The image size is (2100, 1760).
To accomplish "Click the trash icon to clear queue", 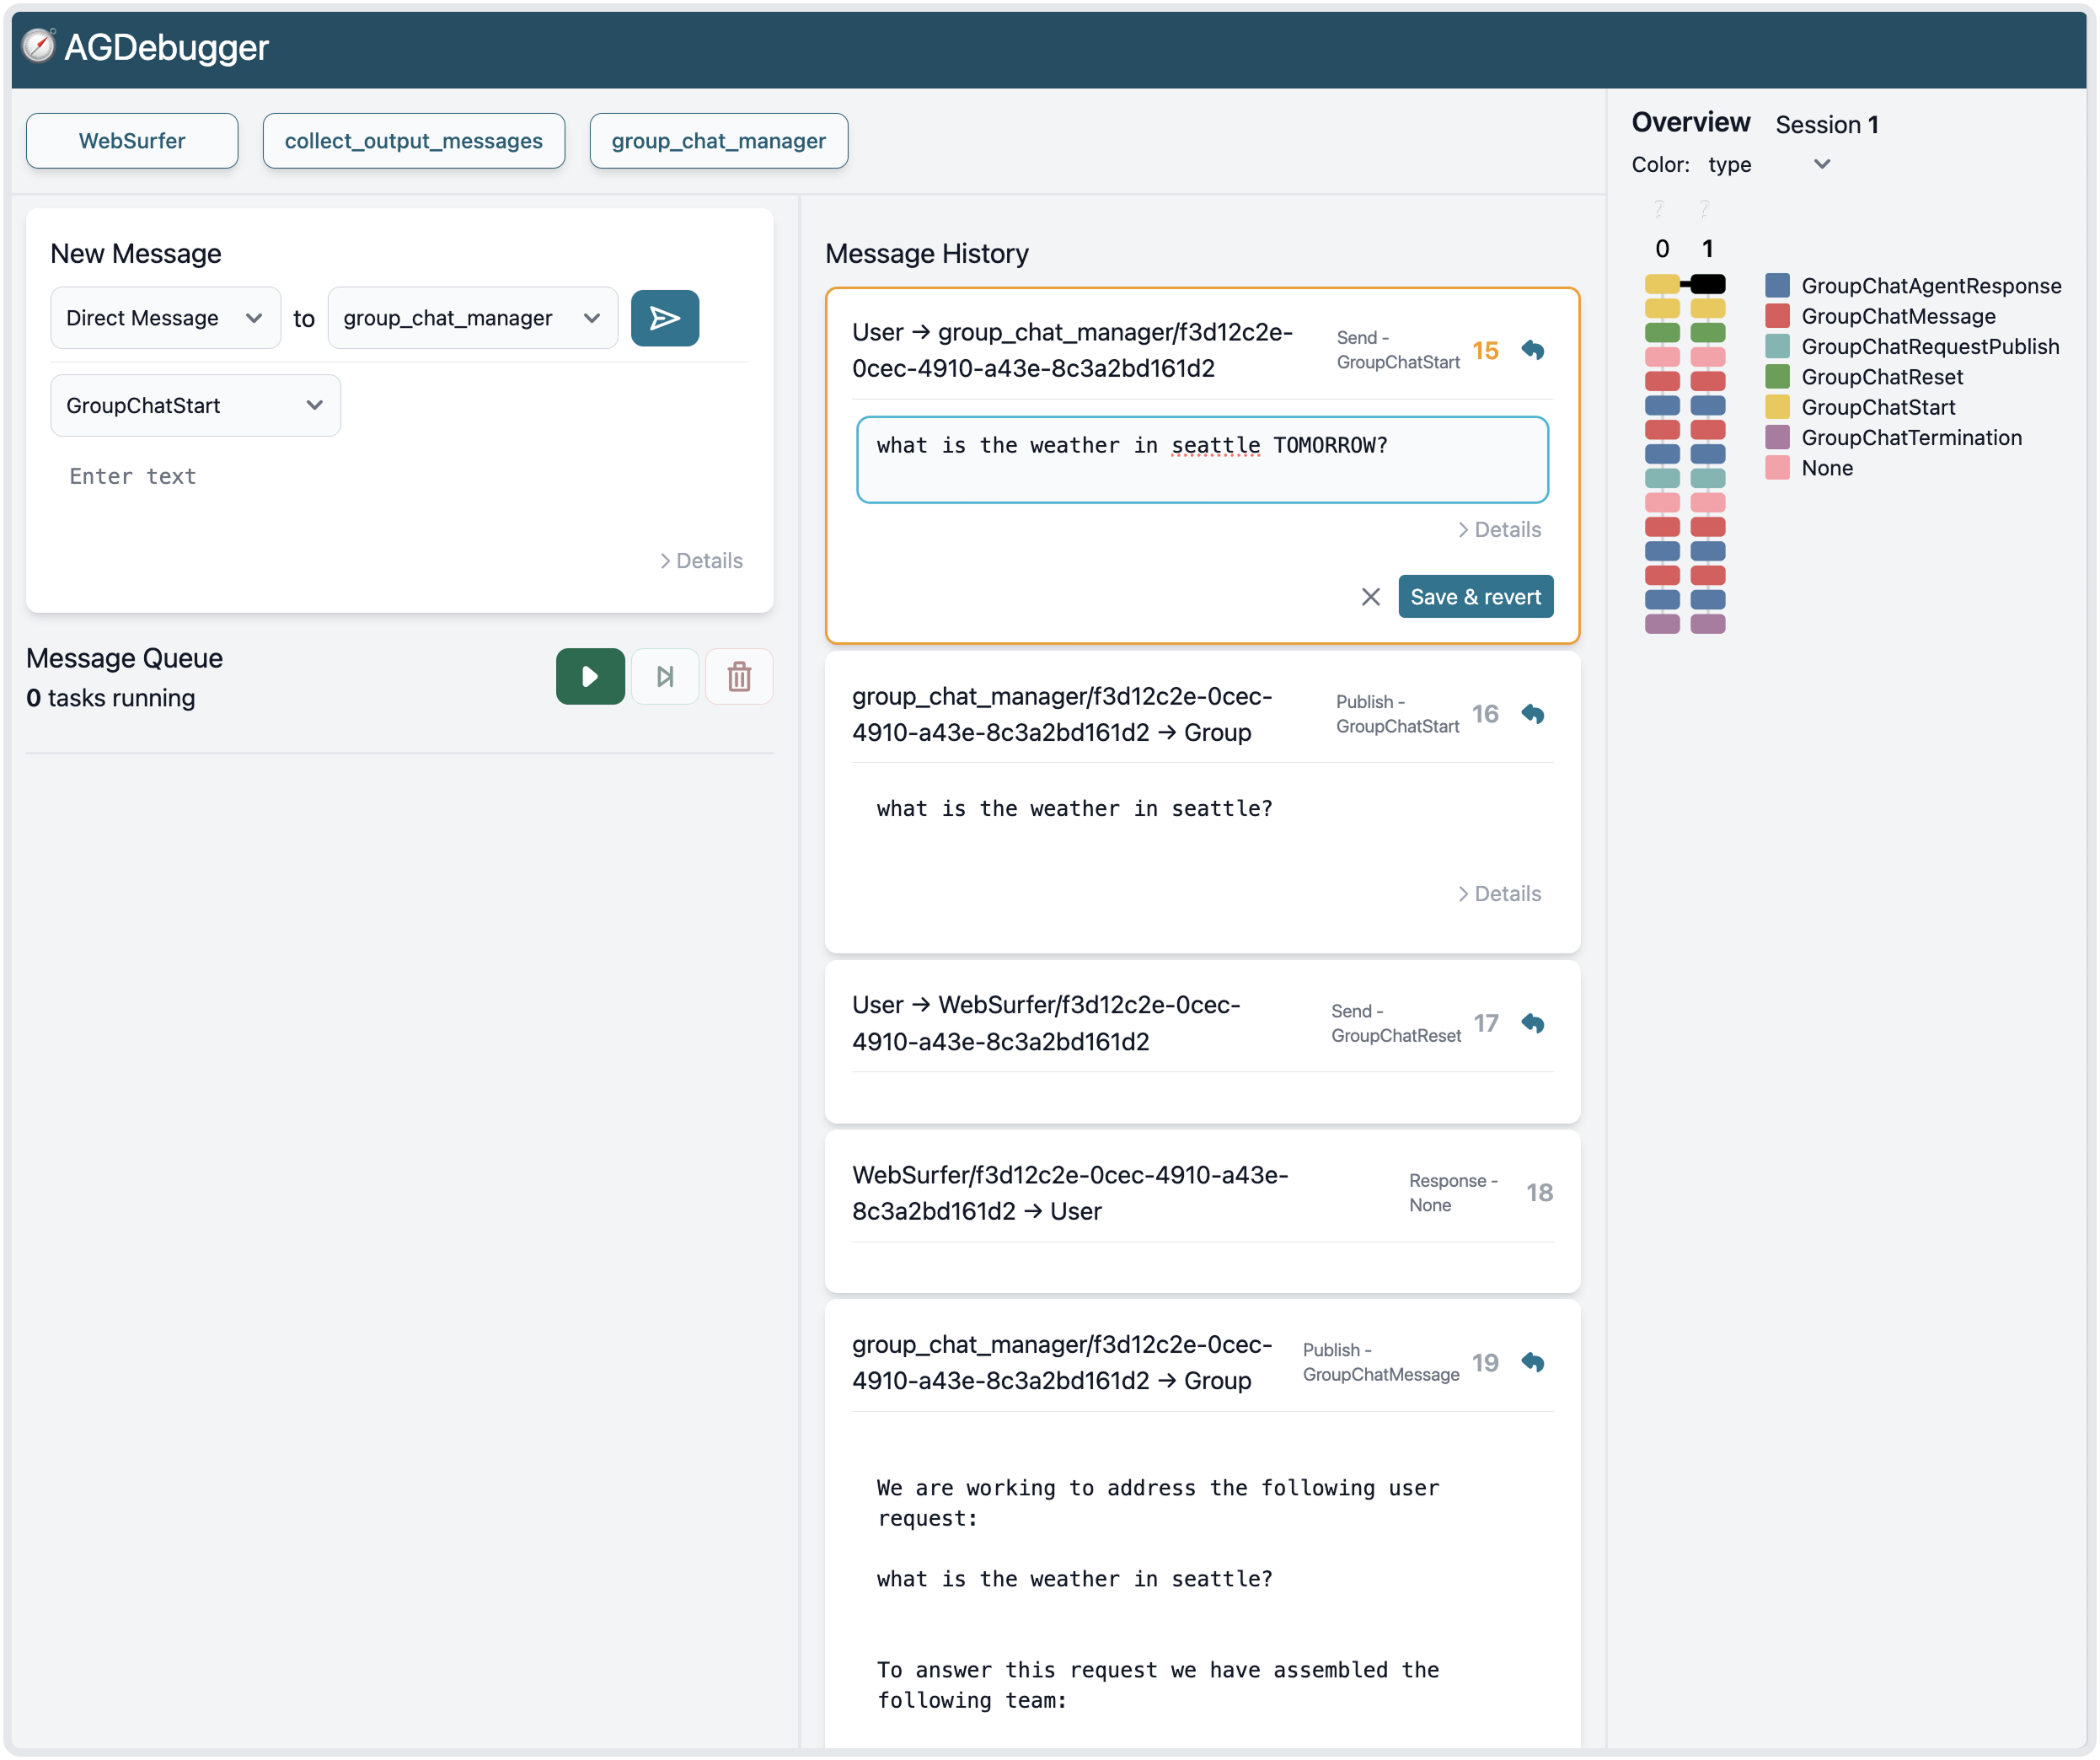I will 739,677.
